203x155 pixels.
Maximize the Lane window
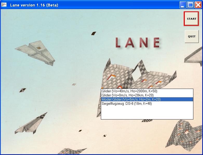191,5
